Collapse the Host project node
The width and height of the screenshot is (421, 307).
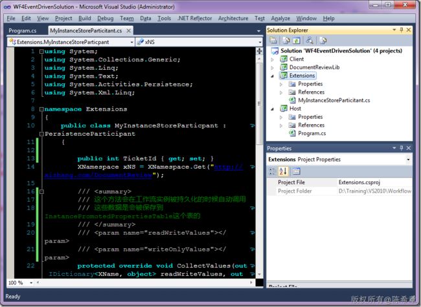point(272,109)
